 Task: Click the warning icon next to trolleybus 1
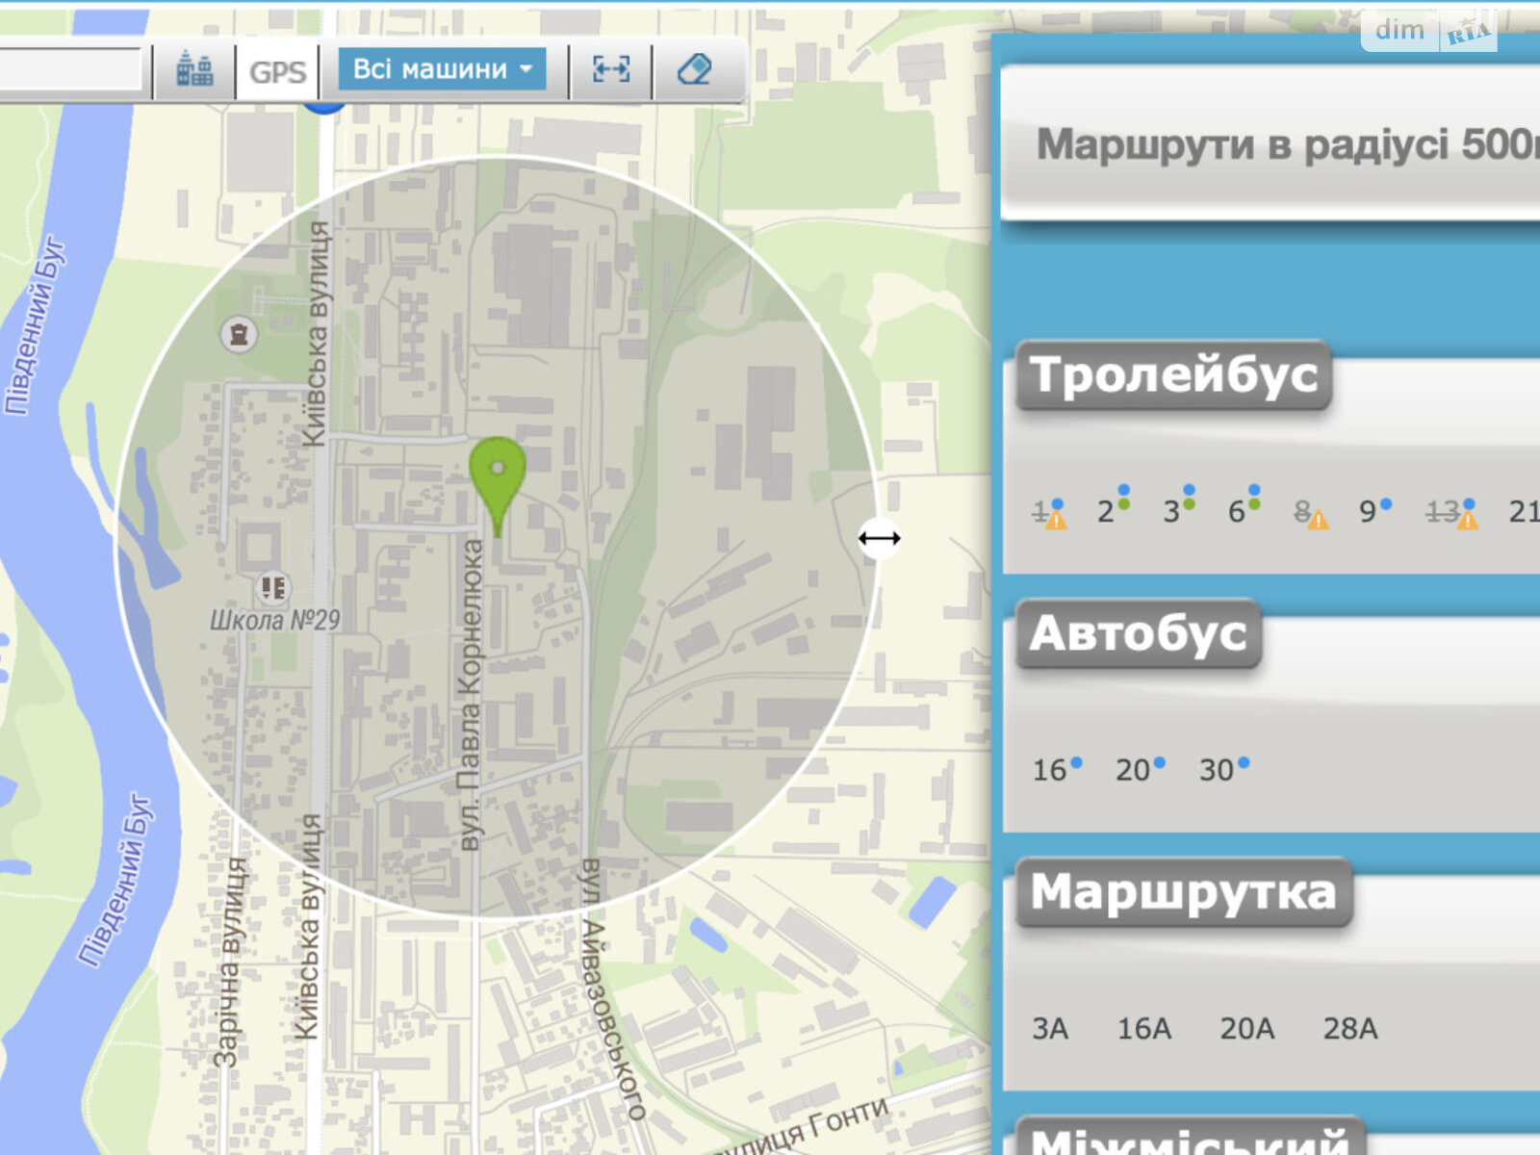tap(1057, 523)
